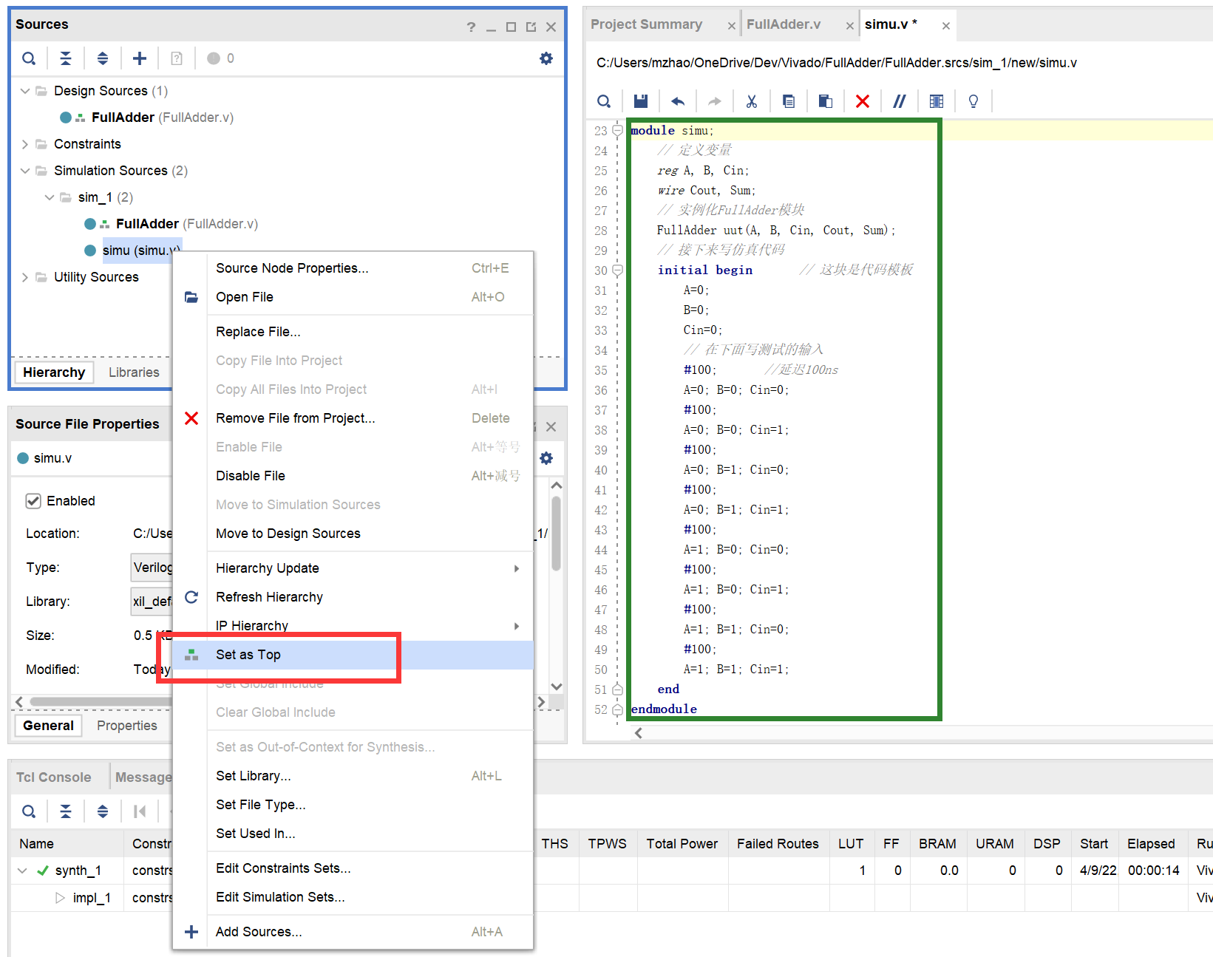This screenshot has width=1213, height=957.
Task: Click the cut scissors icon in editor
Action: coord(751,101)
